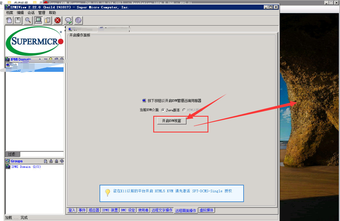
Task: Switch to the 感应器 tab
Action: tap(94, 210)
